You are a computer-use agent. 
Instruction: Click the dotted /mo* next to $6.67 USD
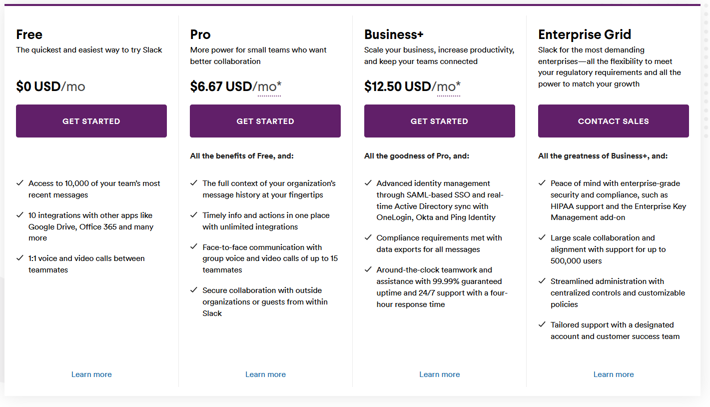pos(269,87)
